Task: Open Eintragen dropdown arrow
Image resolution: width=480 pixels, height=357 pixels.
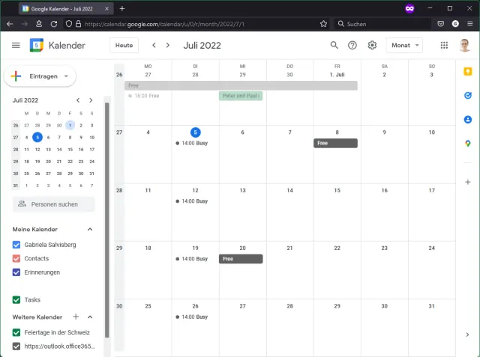Action: (x=66, y=76)
